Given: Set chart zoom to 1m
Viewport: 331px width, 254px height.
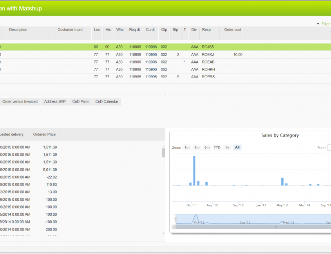Looking at the screenshot, I should pos(187,148).
